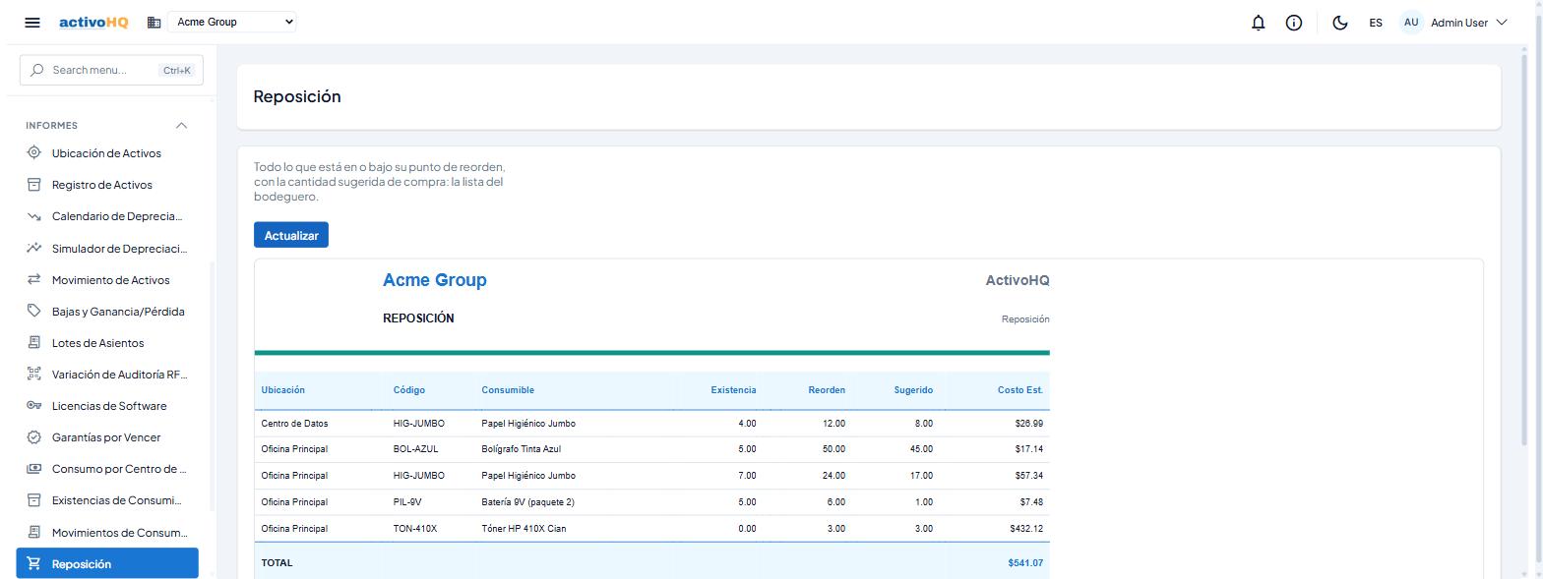Viewport: 1543px width, 579px height.
Task: Click the Registro de Activos icon
Action: point(34,184)
